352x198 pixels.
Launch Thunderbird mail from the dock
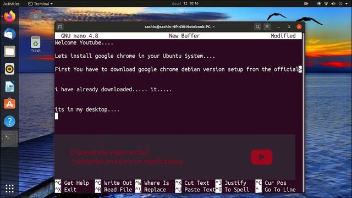point(9,34)
